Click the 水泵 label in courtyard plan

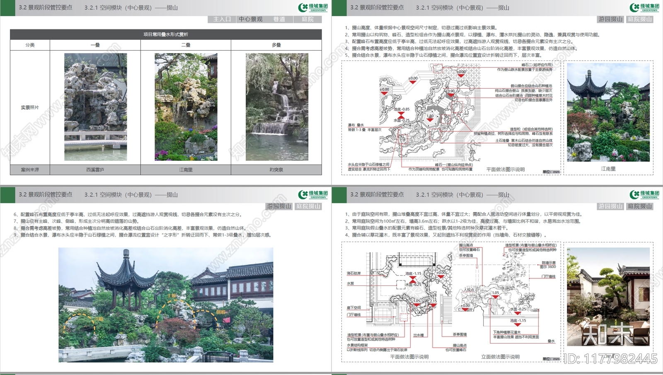click(x=350, y=283)
